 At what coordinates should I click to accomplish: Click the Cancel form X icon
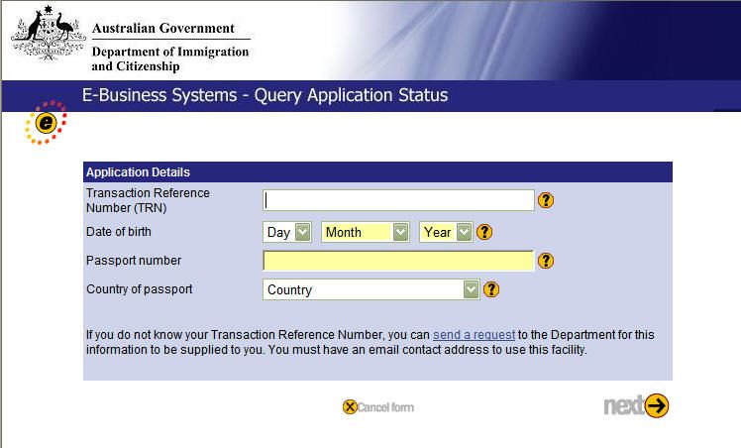(x=350, y=407)
